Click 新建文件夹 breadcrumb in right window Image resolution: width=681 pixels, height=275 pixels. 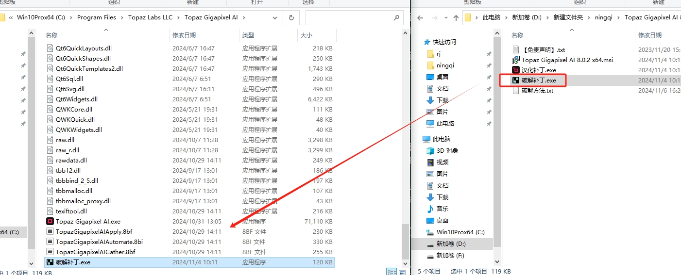pos(569,17)
